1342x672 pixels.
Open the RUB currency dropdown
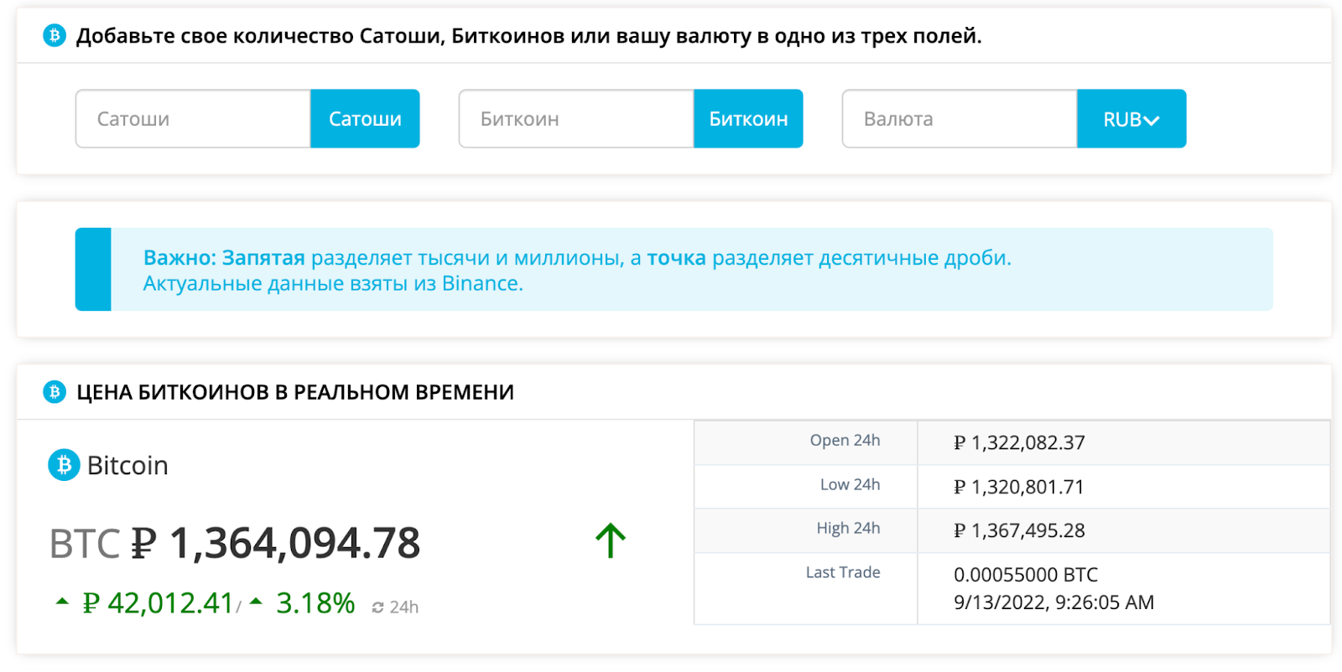(1131, 119)
